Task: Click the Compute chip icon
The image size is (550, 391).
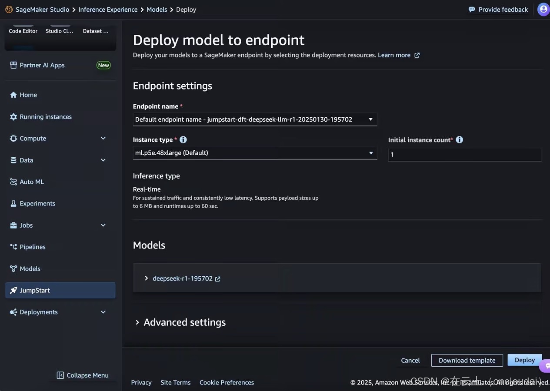Action: (x=13, y=138)
